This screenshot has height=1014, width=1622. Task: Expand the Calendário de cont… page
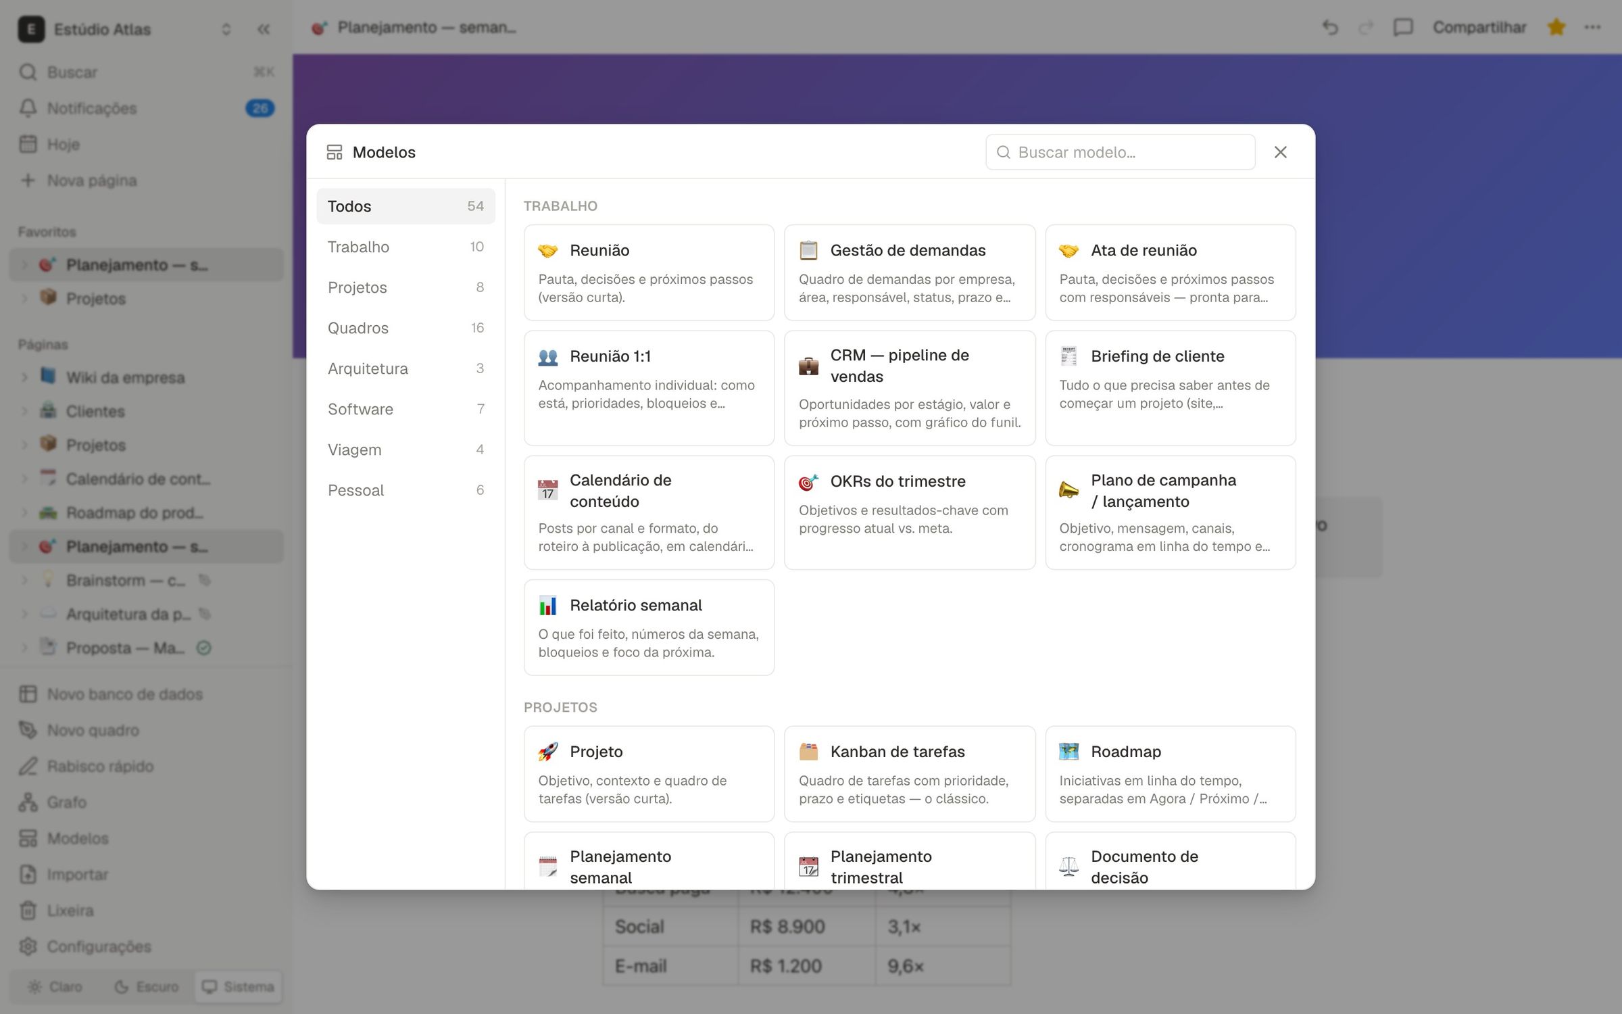pos(24,479)
